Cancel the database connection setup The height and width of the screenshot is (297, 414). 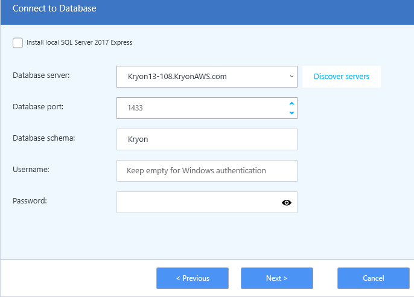pos(374,278)
